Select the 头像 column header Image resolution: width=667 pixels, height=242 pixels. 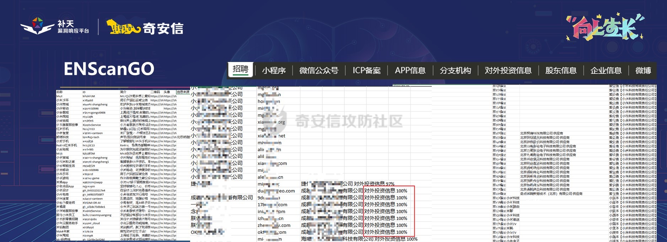(167, 92)
